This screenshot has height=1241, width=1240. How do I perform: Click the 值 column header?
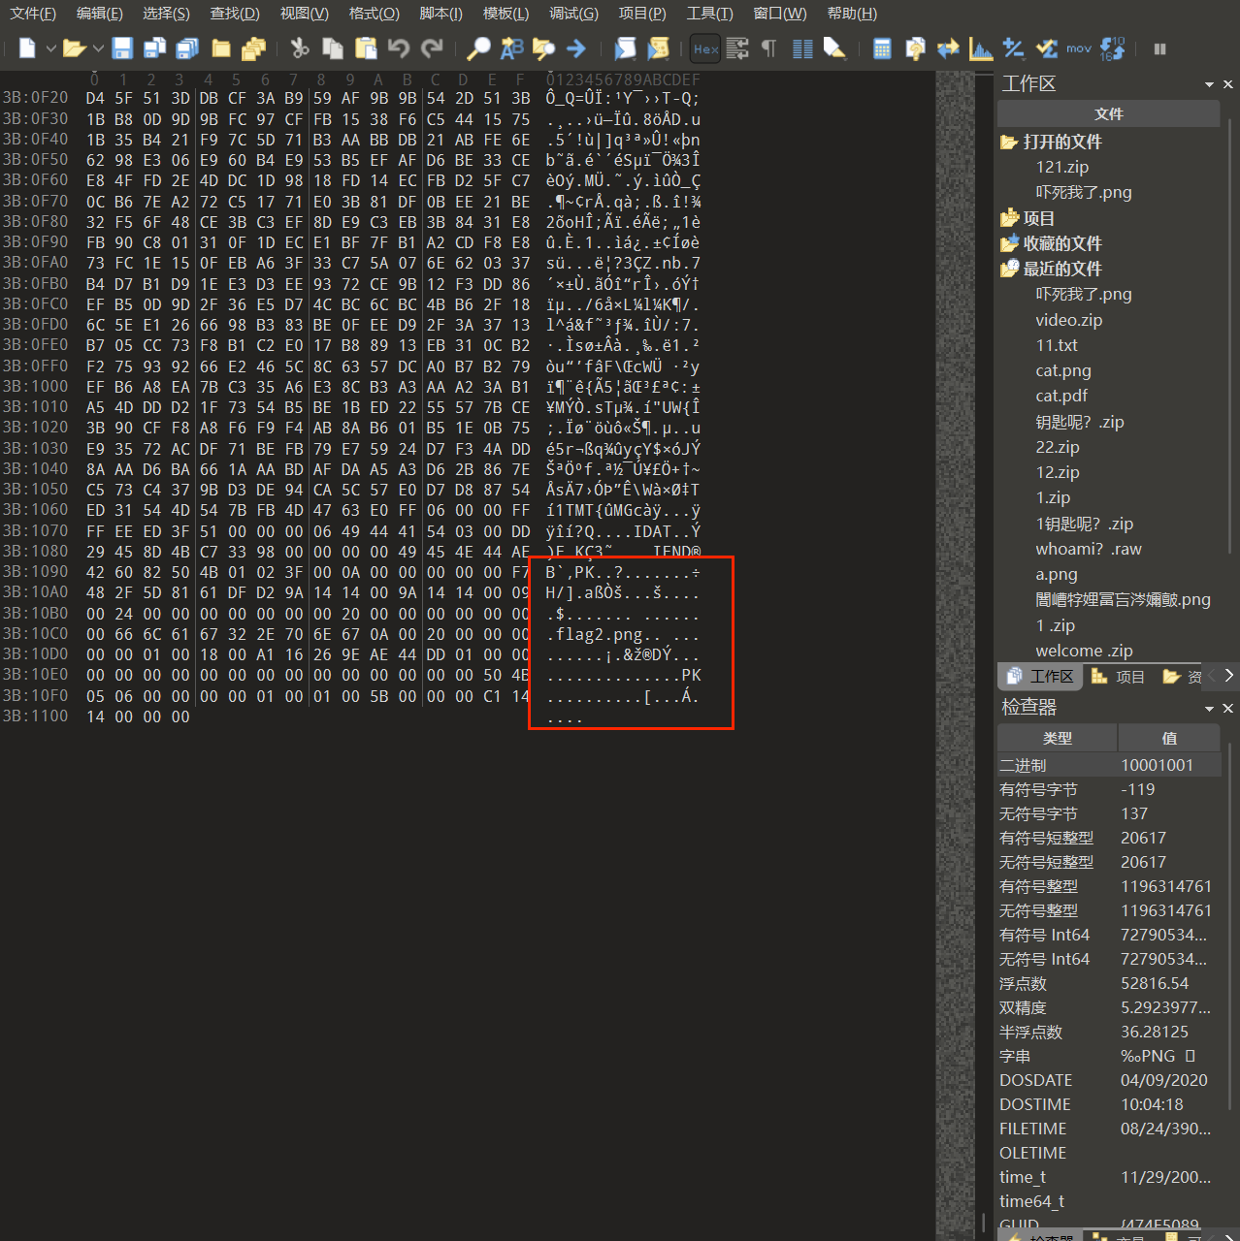click(1170, 738)
